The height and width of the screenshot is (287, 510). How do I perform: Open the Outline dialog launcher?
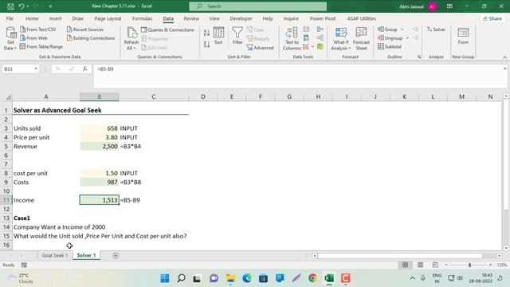(419, 57)
